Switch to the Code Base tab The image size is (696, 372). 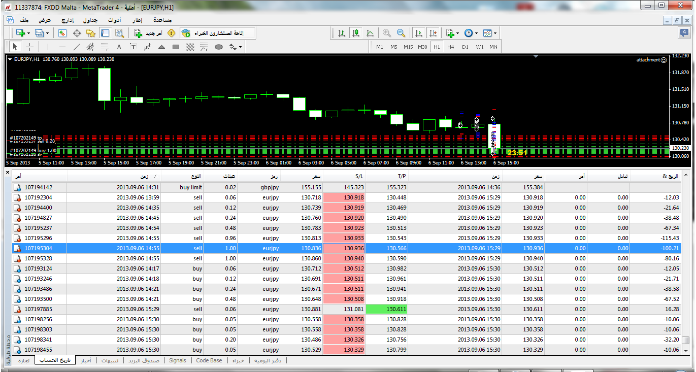click(209, 360)
